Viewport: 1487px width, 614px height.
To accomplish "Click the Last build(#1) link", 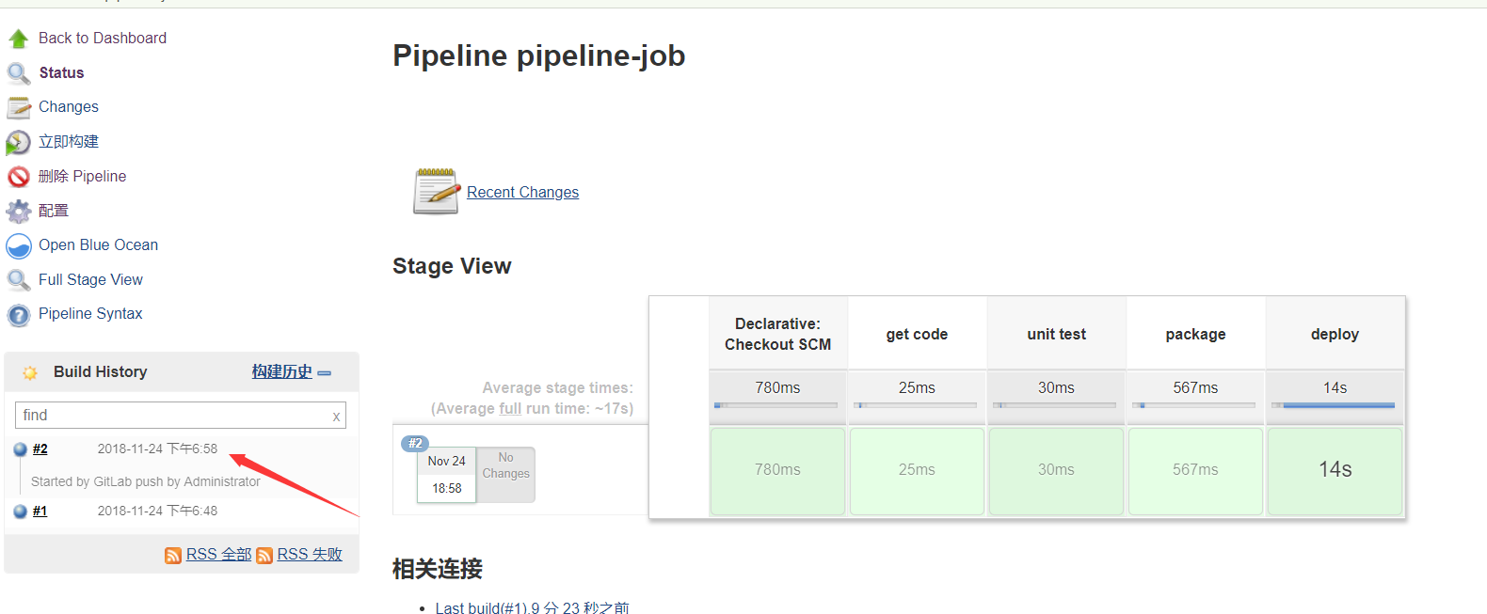I will (532, 608).
